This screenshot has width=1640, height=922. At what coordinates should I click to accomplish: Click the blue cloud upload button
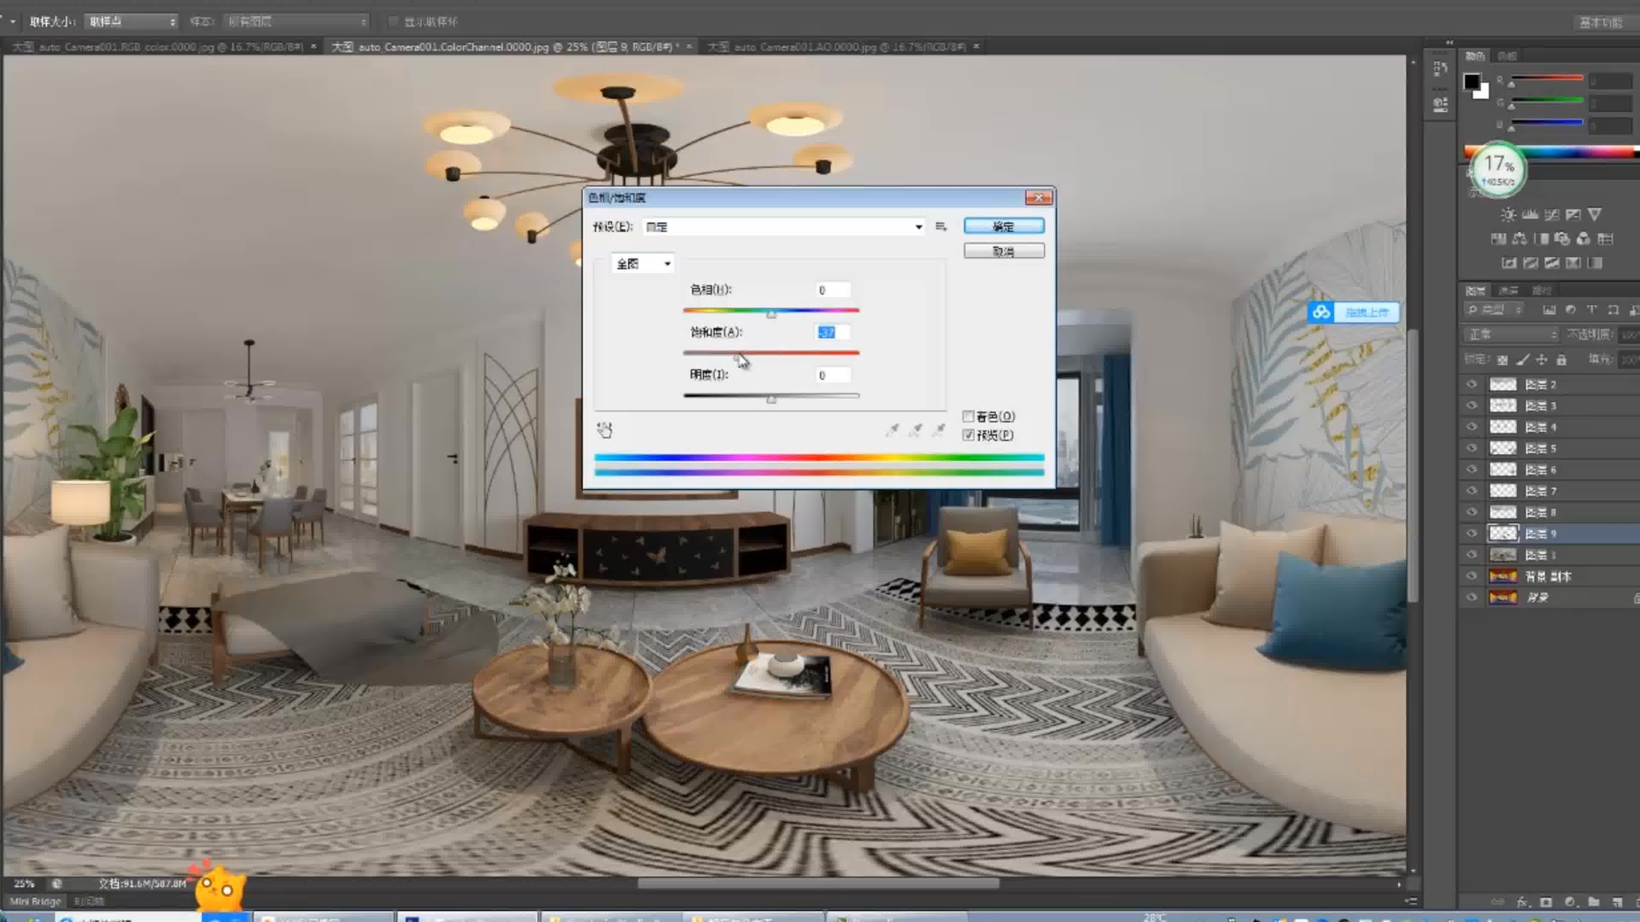[x=1353, y=312]
